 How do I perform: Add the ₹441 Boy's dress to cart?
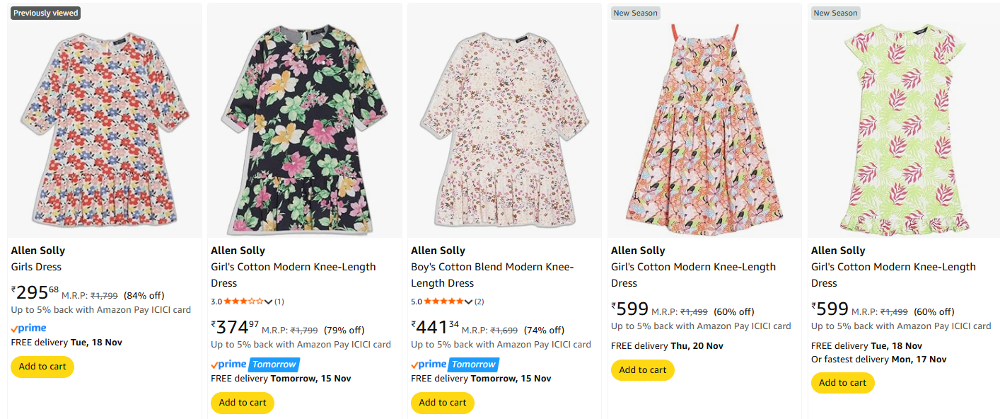tap(443, 403)
